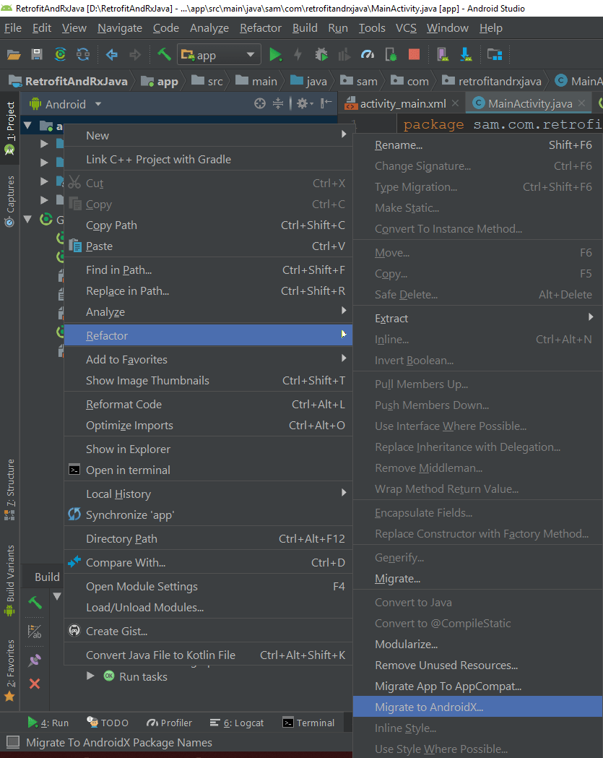Click the Build panel hammer icon
This screenshot has width=603, height=758.
click(35, 603)
